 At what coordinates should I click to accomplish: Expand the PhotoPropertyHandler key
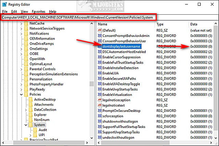point(21,85)
